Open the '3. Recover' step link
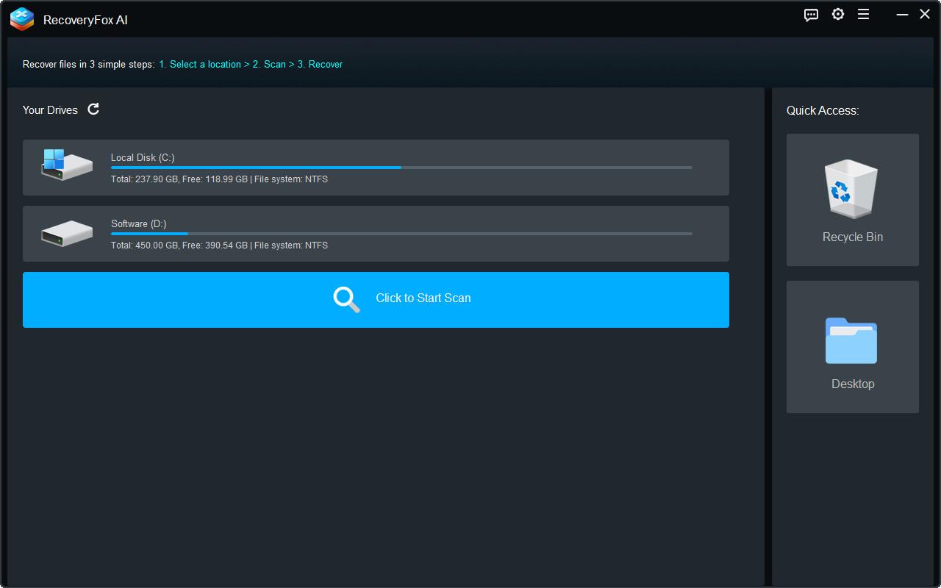 [318, 64]
